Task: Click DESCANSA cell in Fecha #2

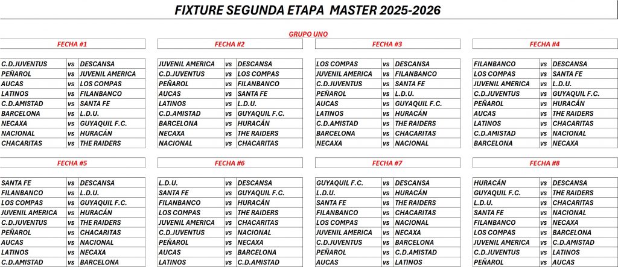Action: (x=269, y=64)
